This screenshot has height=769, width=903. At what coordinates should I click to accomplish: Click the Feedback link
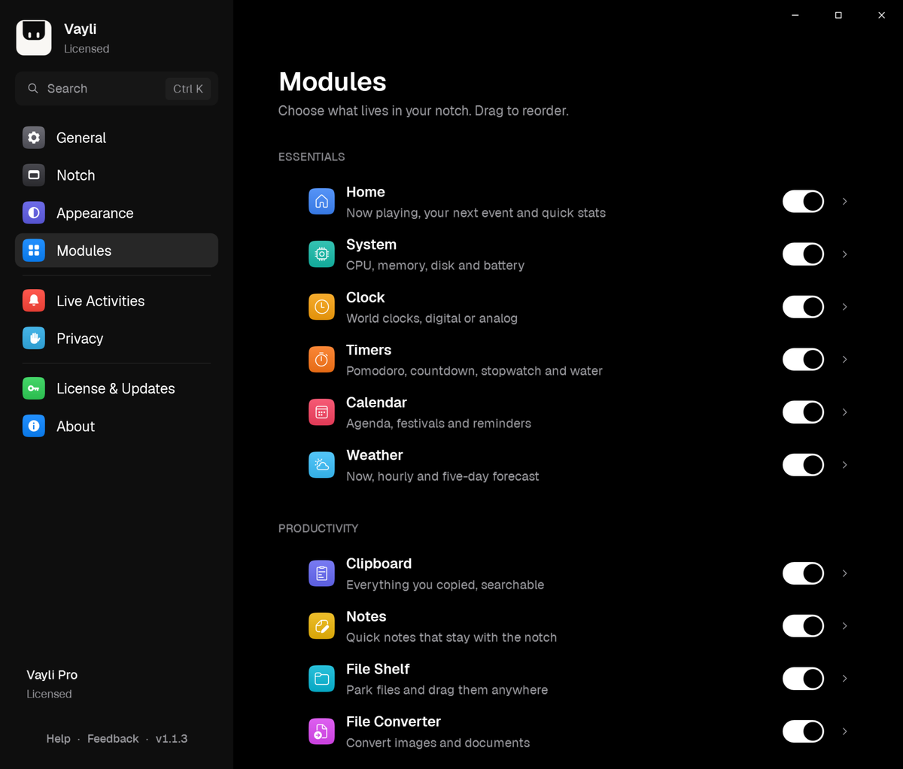113,739
